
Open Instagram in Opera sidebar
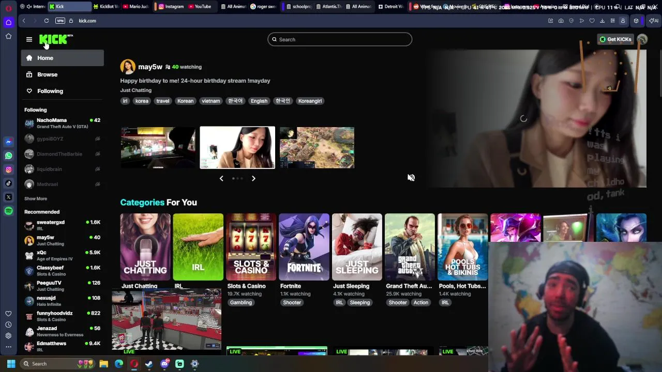tap(8, 169)
